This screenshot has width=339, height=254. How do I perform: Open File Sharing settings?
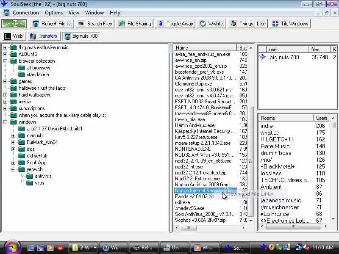point(135,24)
